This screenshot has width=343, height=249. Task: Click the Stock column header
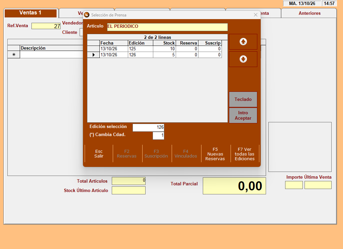(164, 43)
